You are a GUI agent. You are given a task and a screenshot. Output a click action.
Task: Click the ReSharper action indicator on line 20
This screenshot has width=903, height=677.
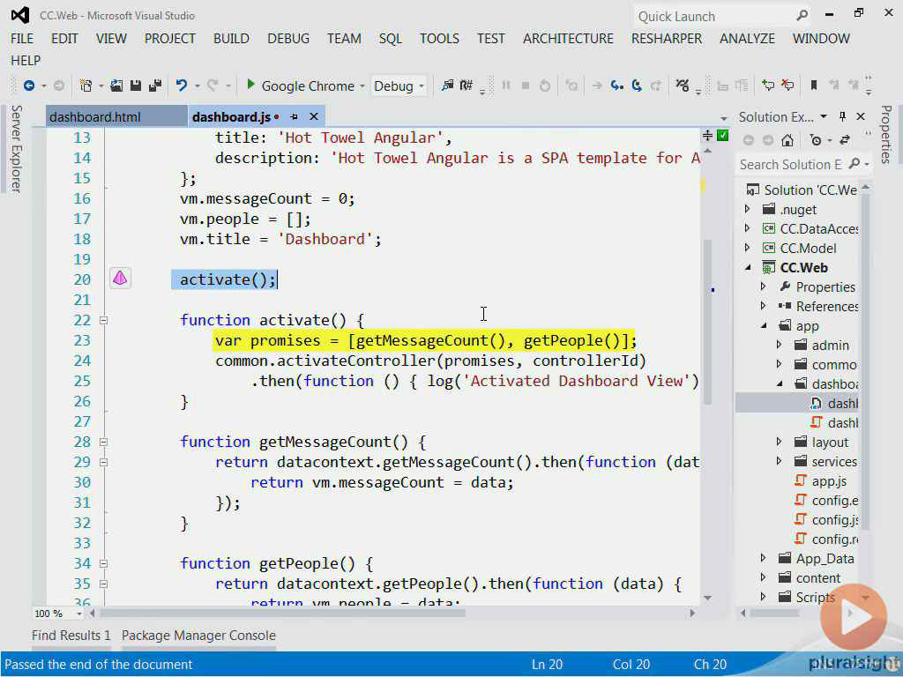point(120,279)
